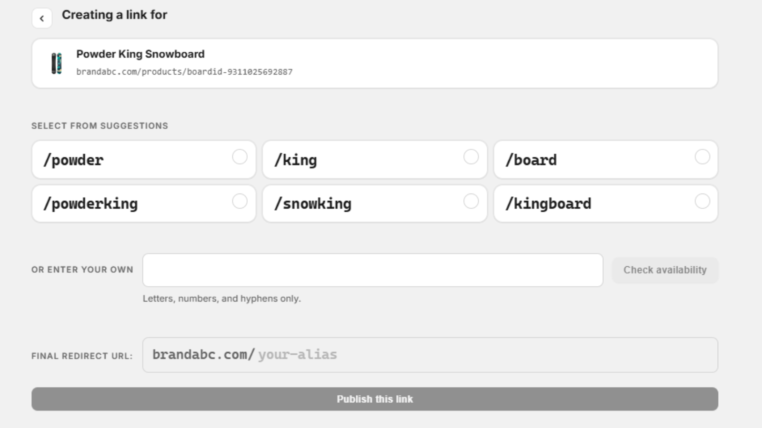Open the brandabc.com product URL text
This screenshot has width=762, height=428.
coord(184,72)
